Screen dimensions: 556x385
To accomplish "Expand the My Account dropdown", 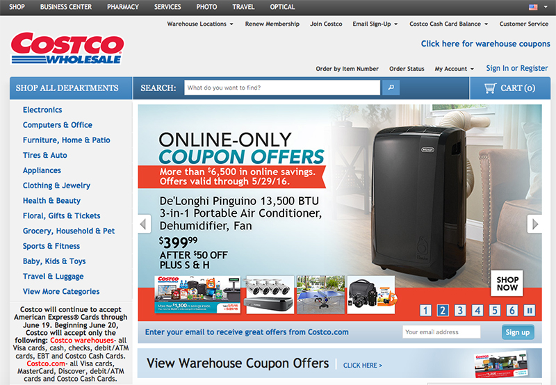I will pos(455,69).
